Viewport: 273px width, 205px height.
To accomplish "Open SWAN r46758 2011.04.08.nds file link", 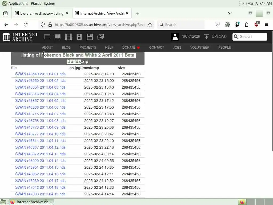I will point(40,121).
